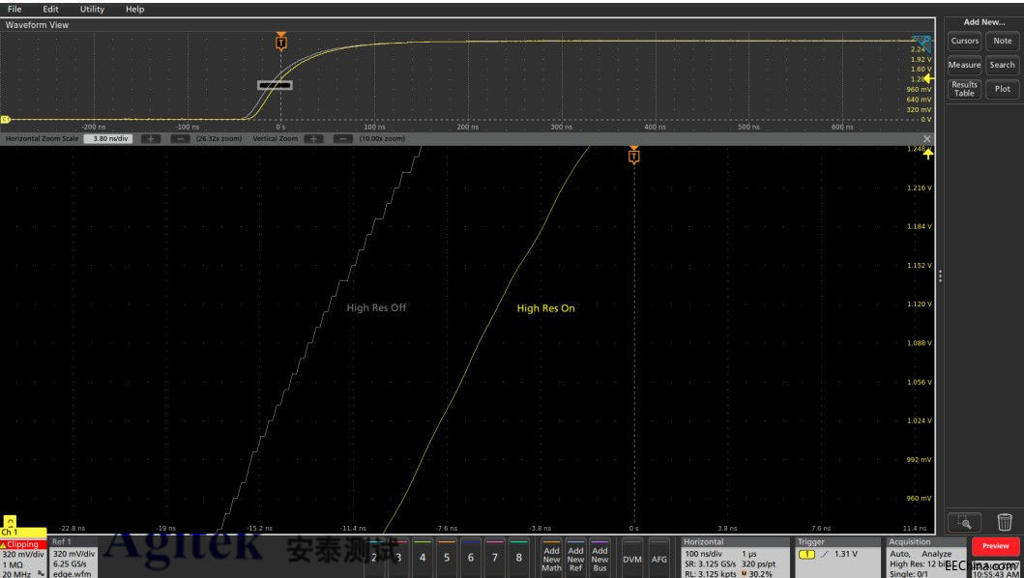The width and height of the screenshot is (1024, 578).
Task: Open the File menu
Action: 14,9
